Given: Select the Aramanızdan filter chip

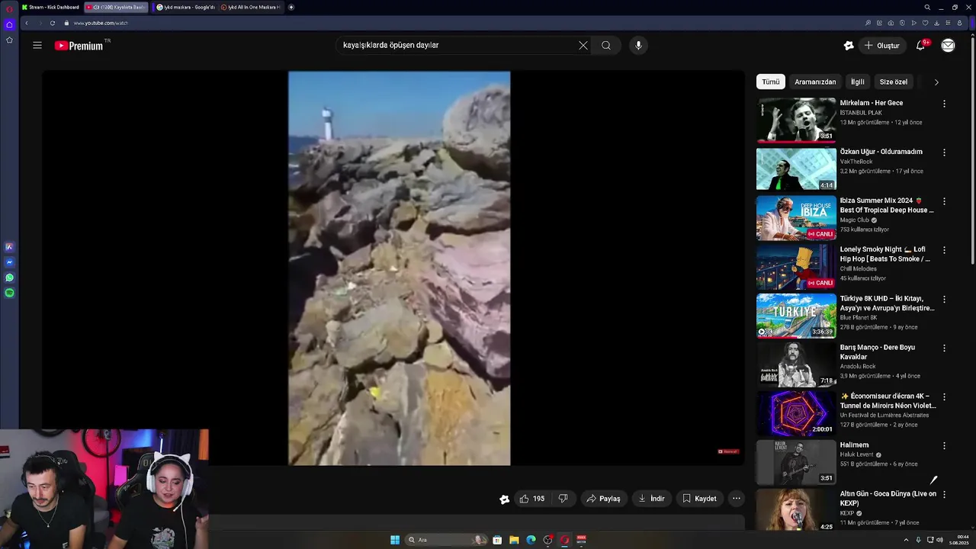Looking at the screenshot, I should (815, 82).
